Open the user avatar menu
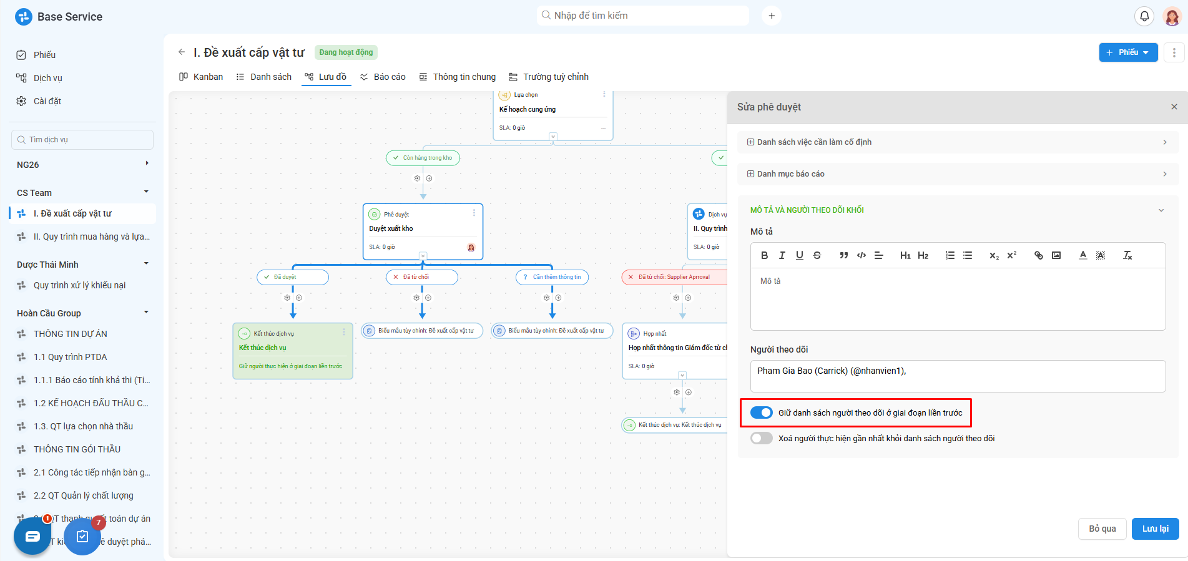Image resolution: width=1188 pixels, height=561 pixels. tap(1172, 16)
